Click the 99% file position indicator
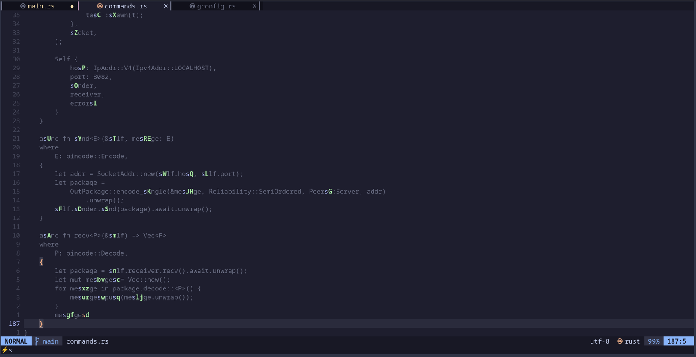The width and height of the screenshot is (696, 357). [x=653, y=341]
